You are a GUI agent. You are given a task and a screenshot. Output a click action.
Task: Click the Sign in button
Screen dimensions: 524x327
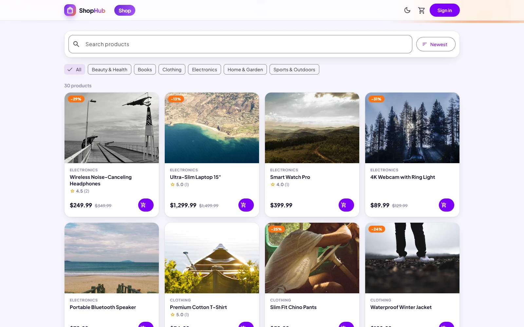tap(444, 10)
